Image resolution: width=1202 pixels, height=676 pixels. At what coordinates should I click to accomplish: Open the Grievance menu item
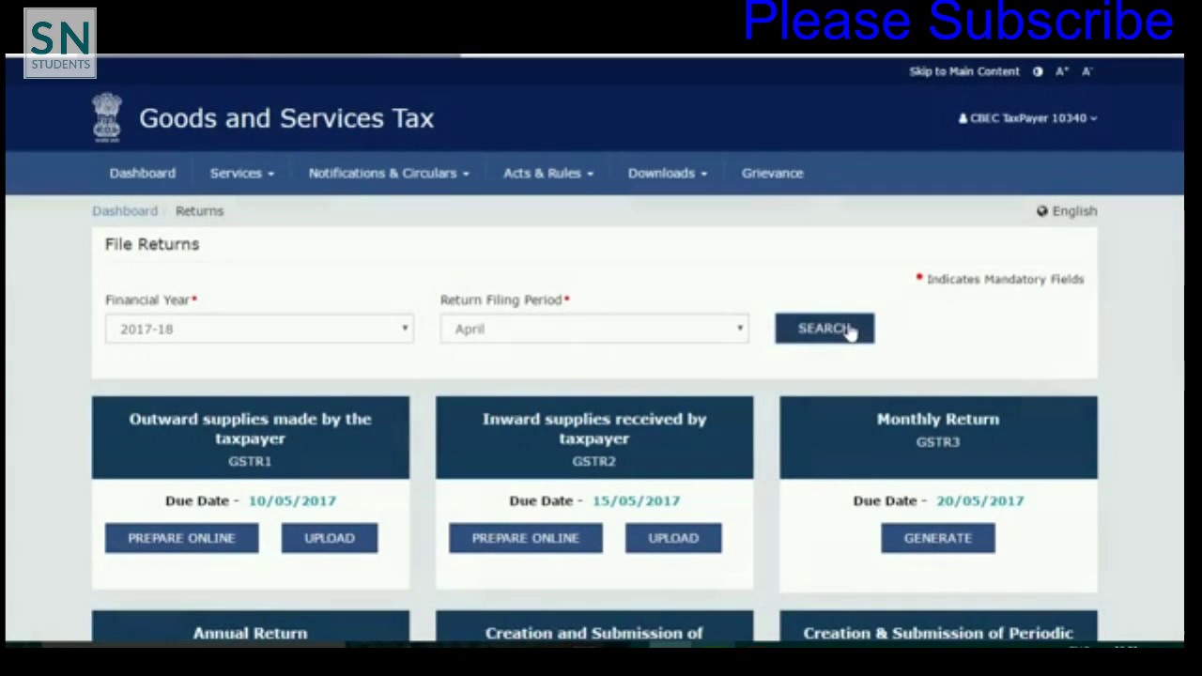[x=773, y=173]
